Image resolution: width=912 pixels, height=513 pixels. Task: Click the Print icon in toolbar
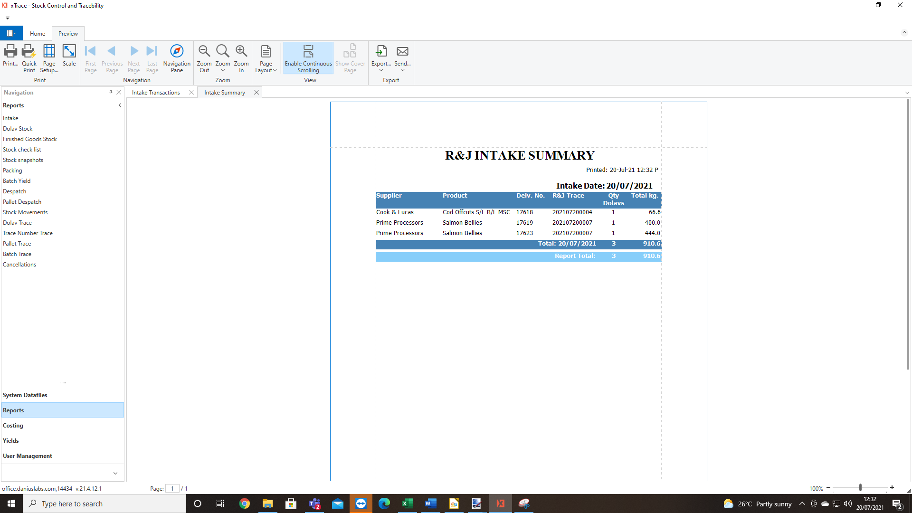(10, 55)
